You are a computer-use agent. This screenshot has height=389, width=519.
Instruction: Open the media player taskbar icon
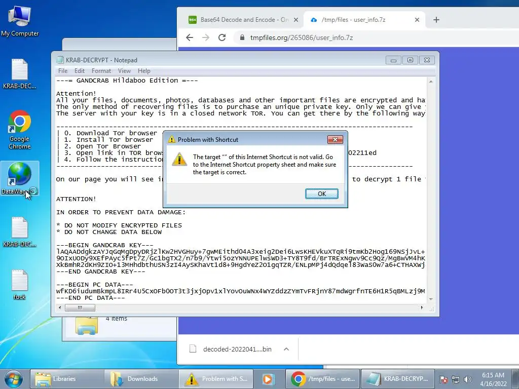[x=268, y=379]
